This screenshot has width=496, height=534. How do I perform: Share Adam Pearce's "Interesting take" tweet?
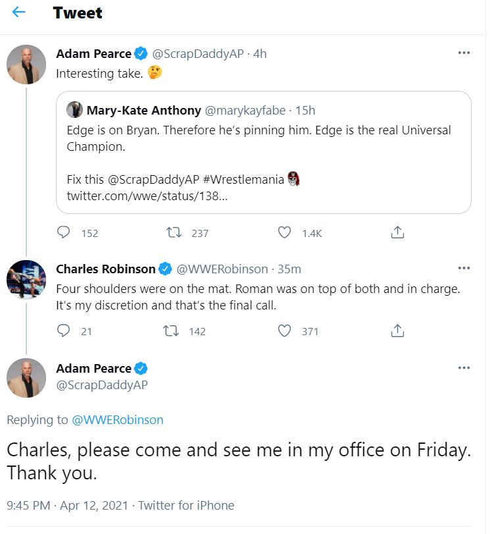click(397, 232)
